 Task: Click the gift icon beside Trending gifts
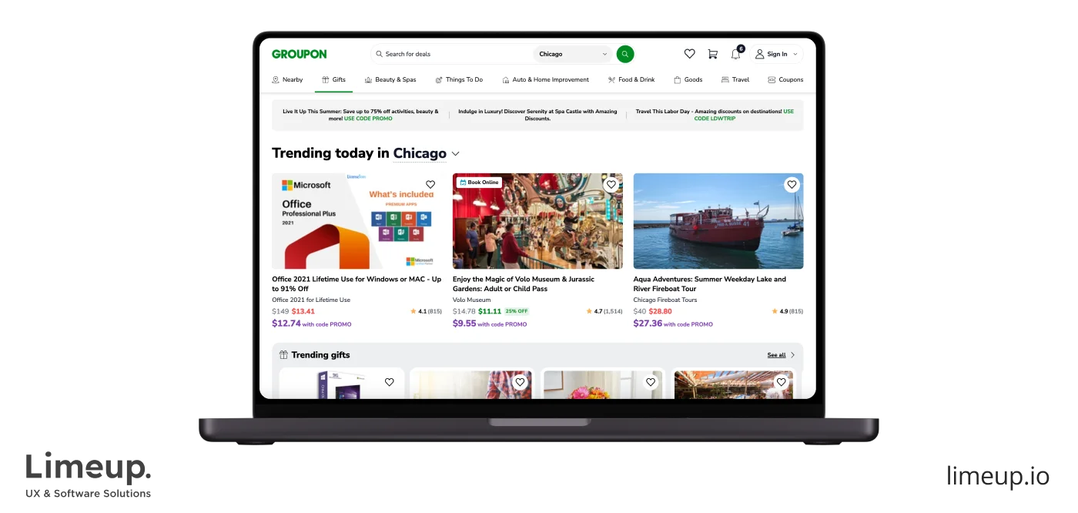(x=283, y=355)
